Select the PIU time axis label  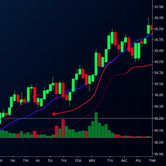pyautogui.click(x=138, y=160)
